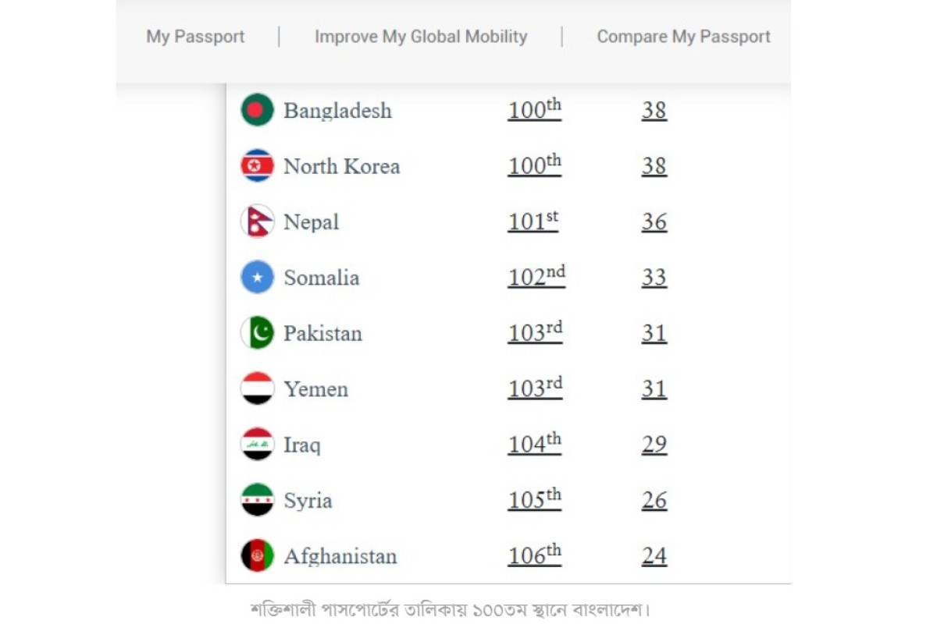Viewport: 937px width, 624px height.
Task: Click Somalia's visa-free score 33
Action: click(x=654, y=278)
